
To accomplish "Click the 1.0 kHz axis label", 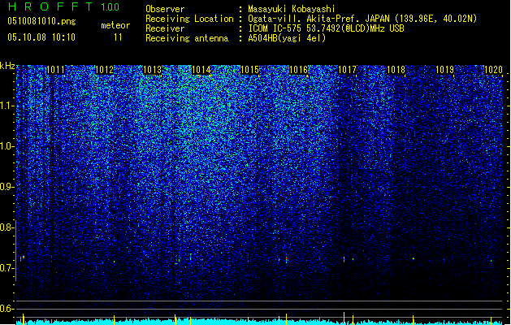I will [x=6, y=146].
